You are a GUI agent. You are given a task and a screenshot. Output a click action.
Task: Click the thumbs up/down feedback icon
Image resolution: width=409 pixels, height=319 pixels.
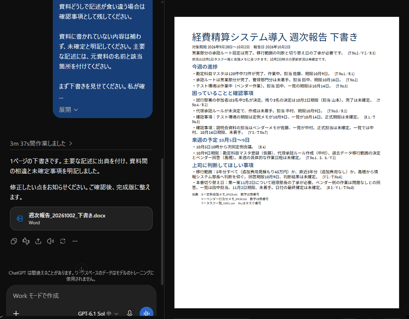(x=26, y=241)
